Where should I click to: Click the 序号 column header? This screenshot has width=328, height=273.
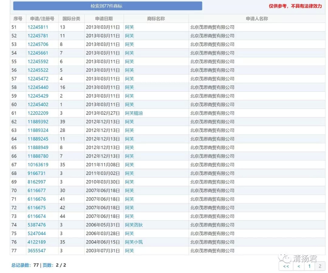pos(18,19)
